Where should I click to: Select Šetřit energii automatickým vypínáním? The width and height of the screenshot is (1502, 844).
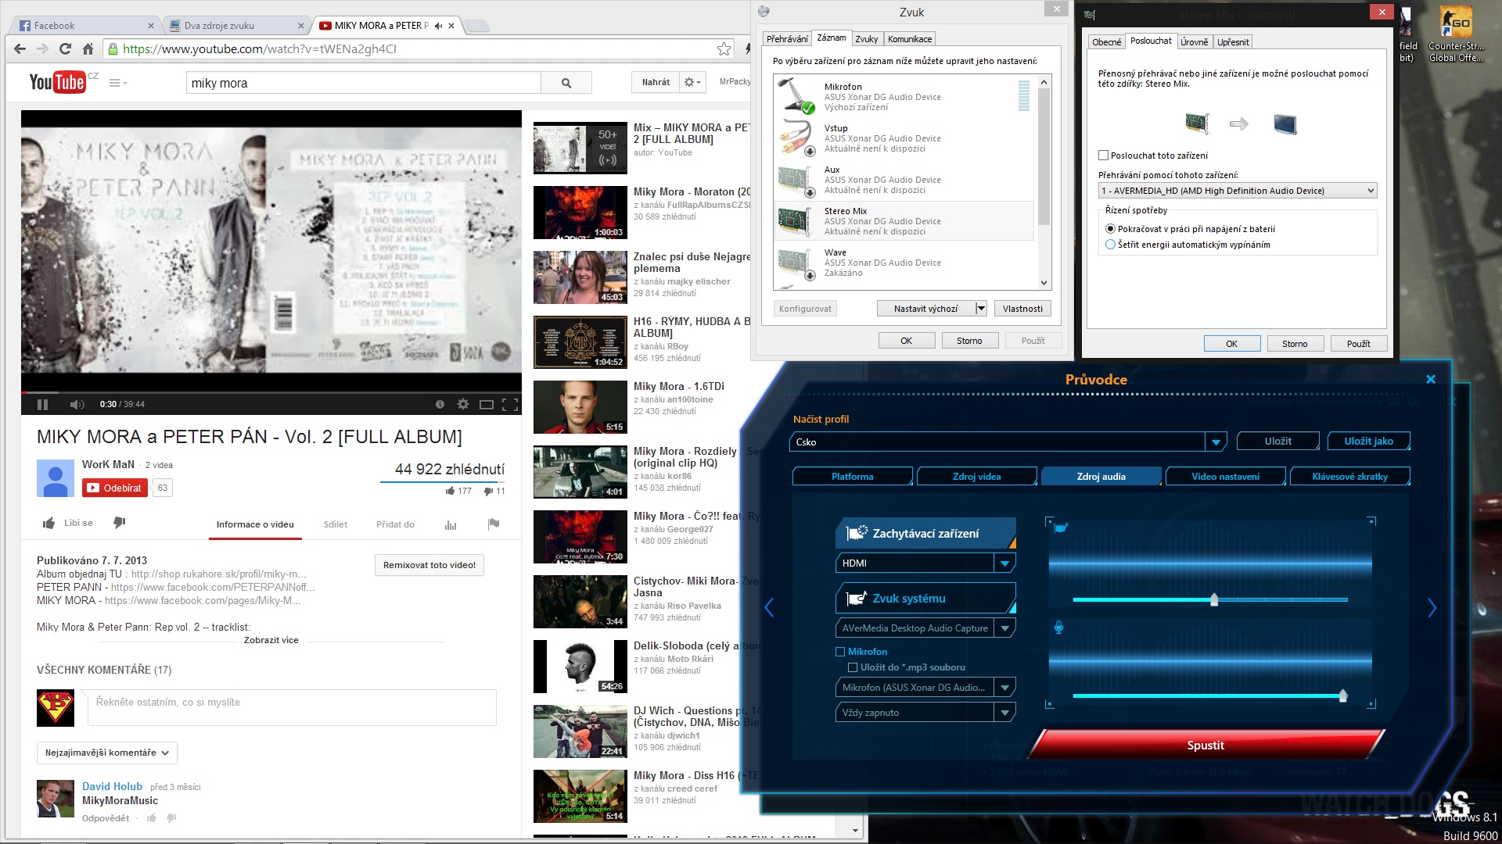[x=1110, y=245]
